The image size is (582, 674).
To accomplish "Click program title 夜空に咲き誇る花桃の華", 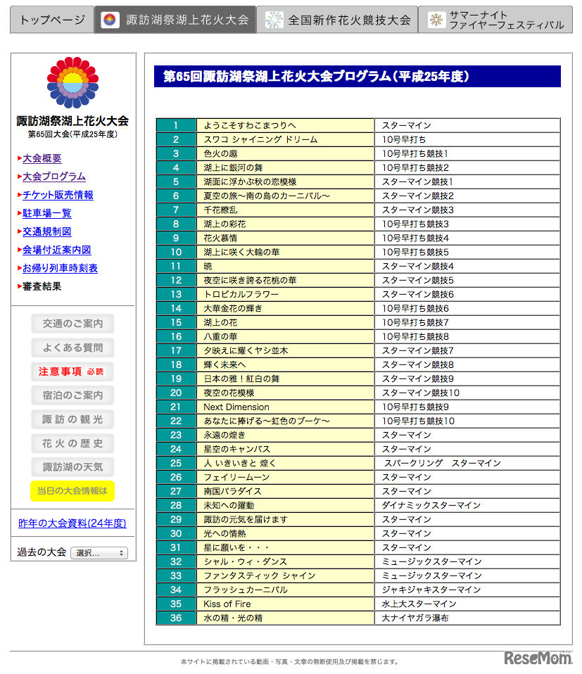I will pos(250,280).
